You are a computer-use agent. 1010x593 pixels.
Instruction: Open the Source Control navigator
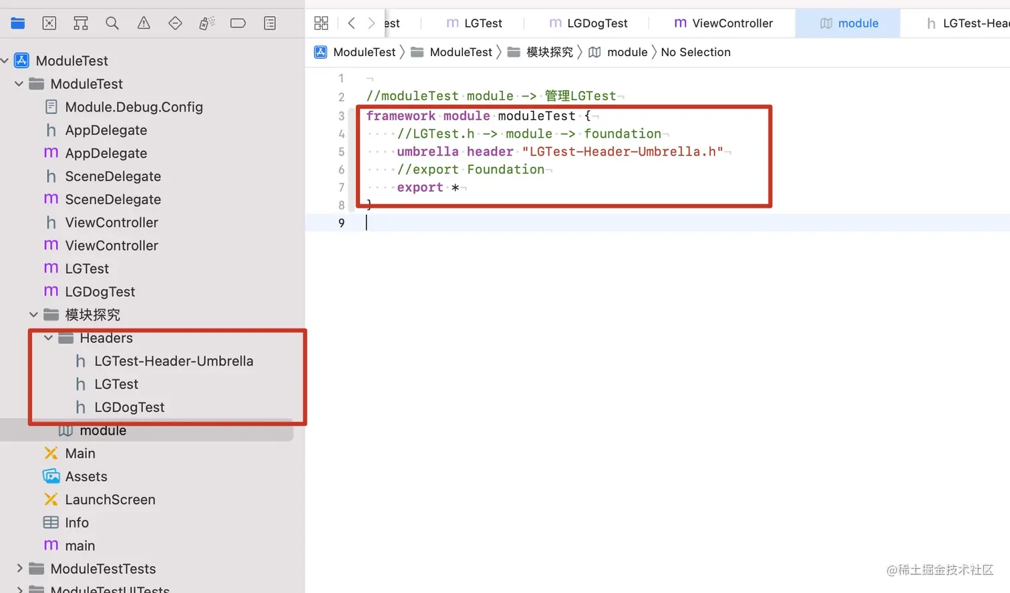[x=49, y=23]
